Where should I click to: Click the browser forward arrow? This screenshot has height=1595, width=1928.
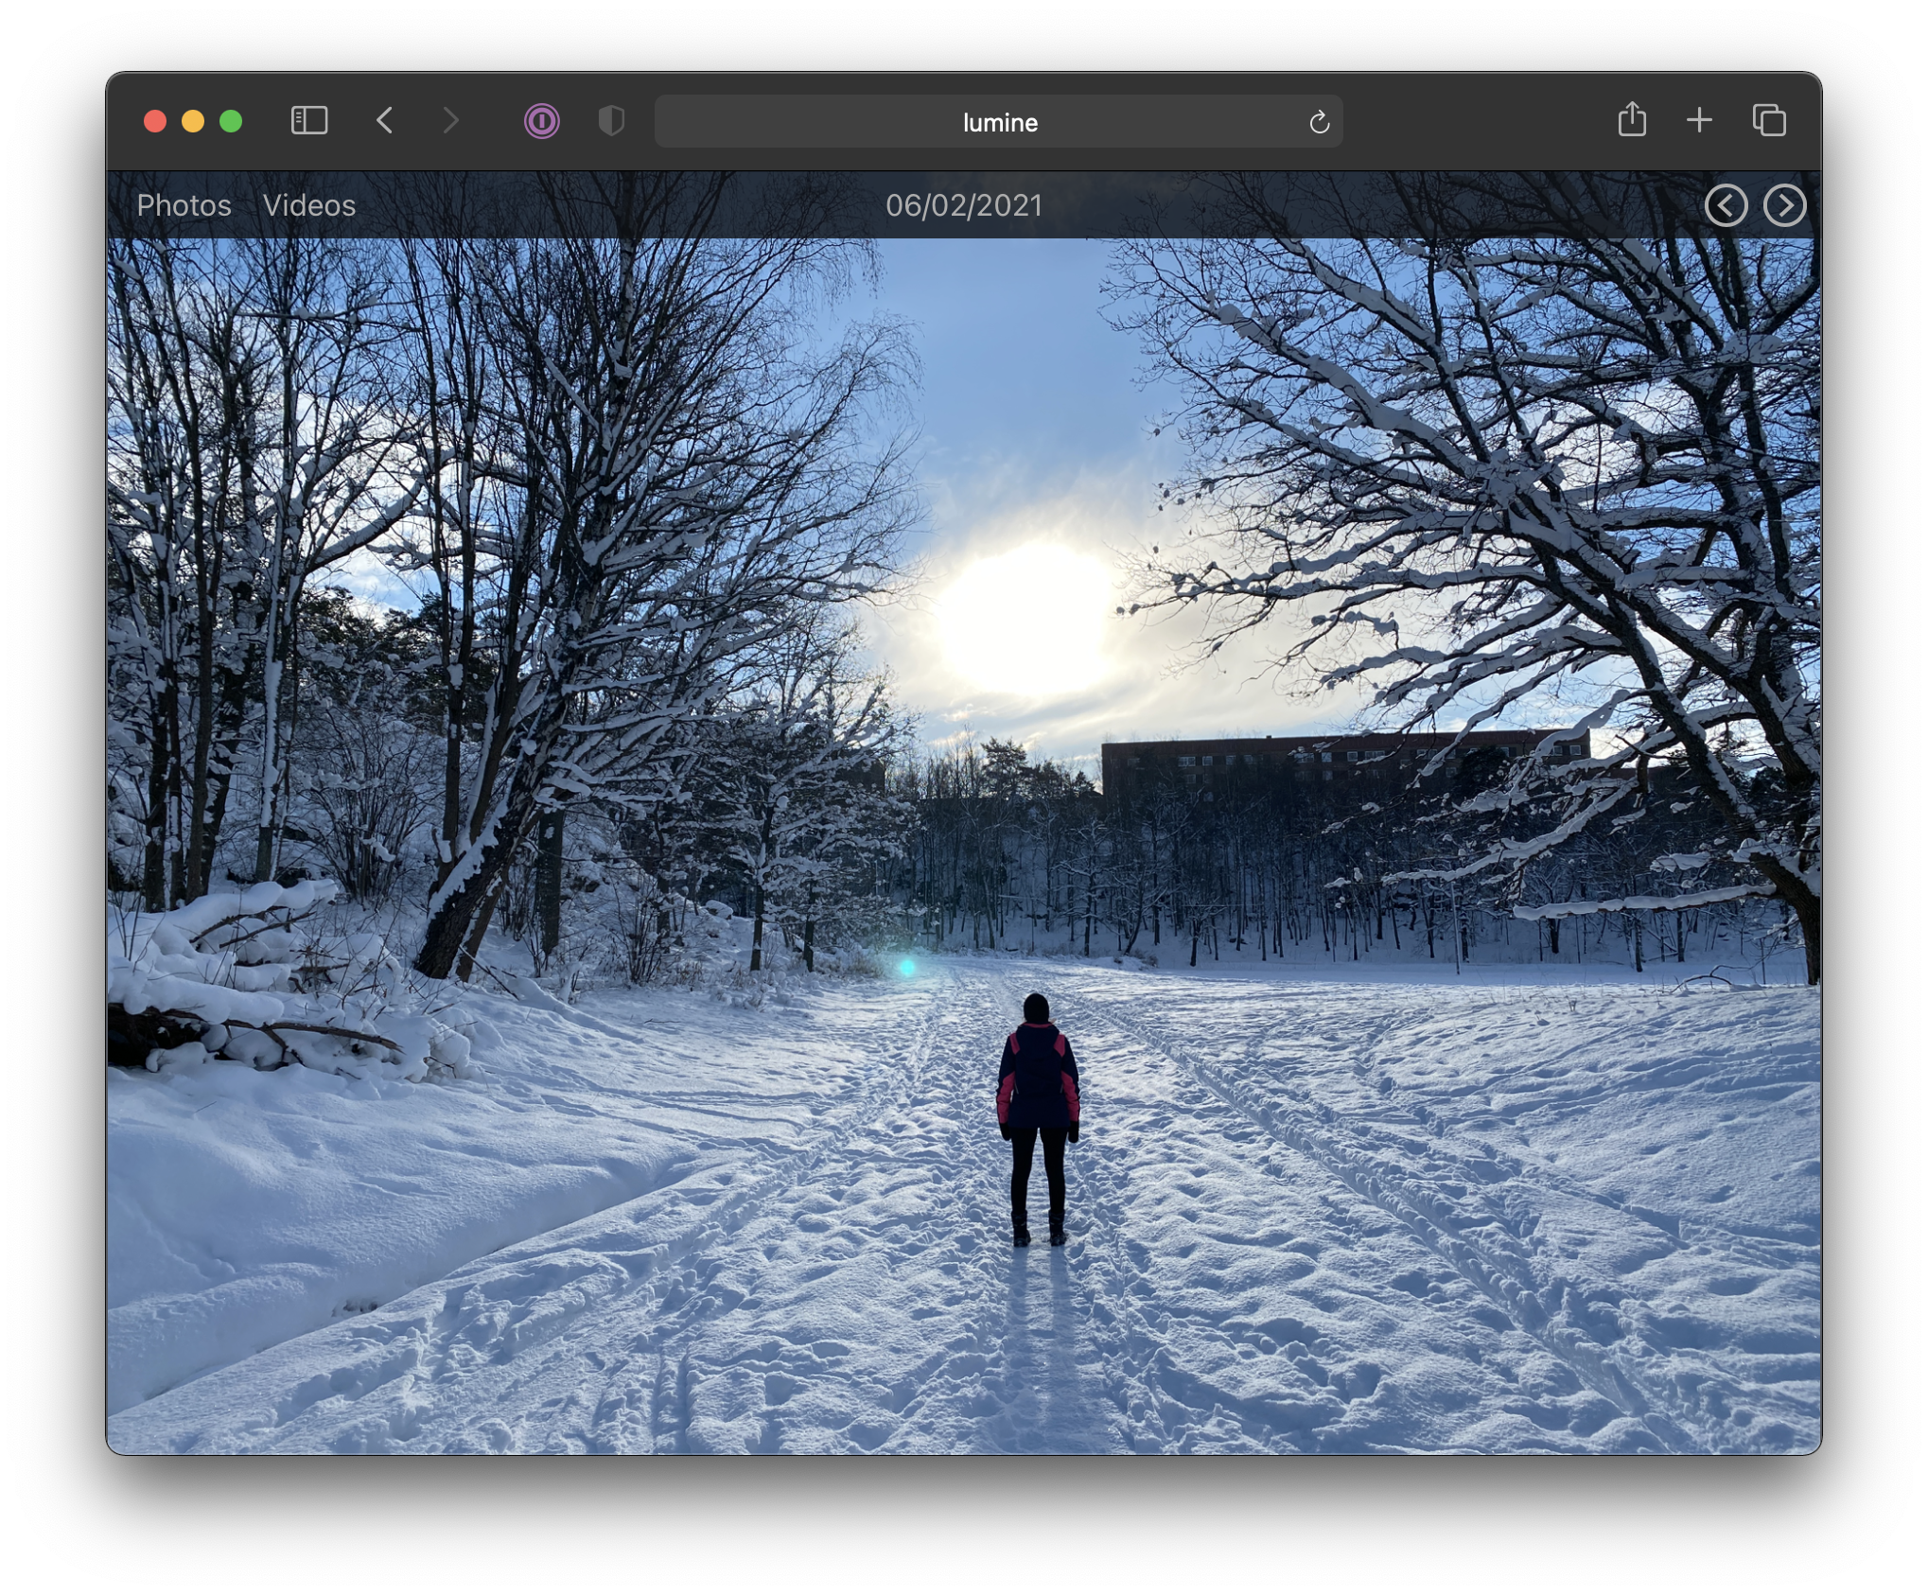(x=451, y=121)
